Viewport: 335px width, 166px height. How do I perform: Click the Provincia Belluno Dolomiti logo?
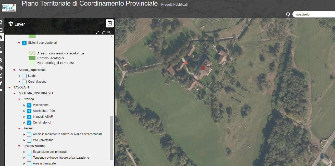pos(9,8)
